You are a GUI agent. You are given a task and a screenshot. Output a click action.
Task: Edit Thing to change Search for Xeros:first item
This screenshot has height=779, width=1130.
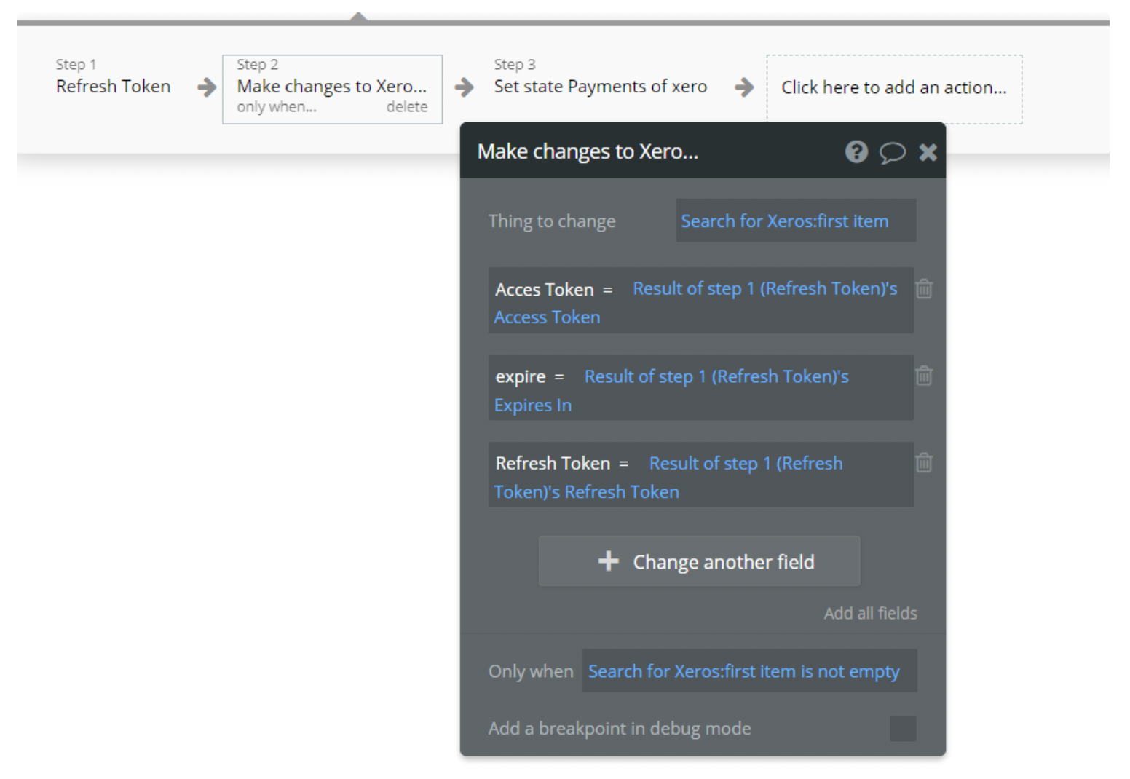coord(796,221)
